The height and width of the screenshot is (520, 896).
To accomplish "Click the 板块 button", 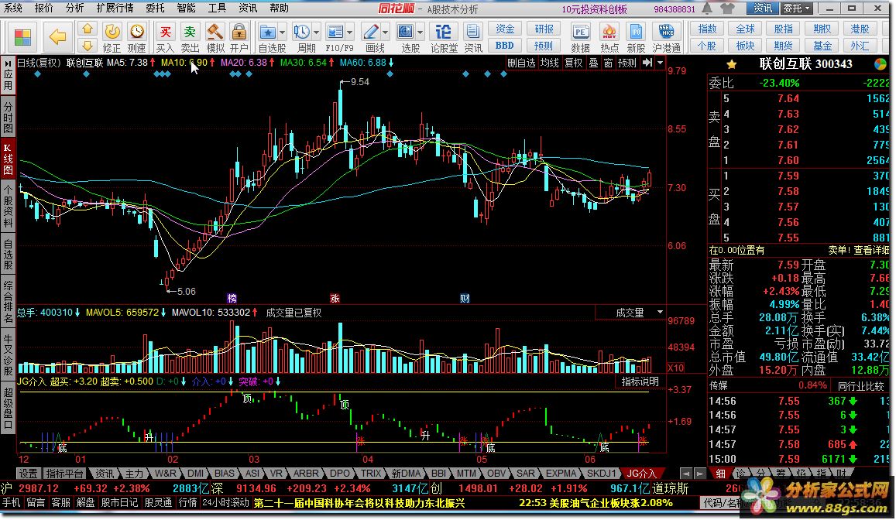I will (x=745, y=45).
